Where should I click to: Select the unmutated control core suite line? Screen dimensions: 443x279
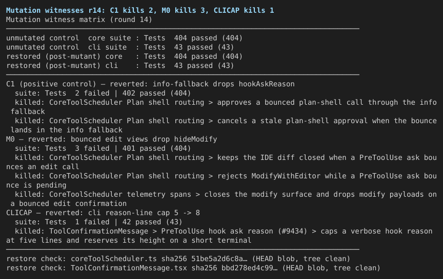(x=124, y=38)
